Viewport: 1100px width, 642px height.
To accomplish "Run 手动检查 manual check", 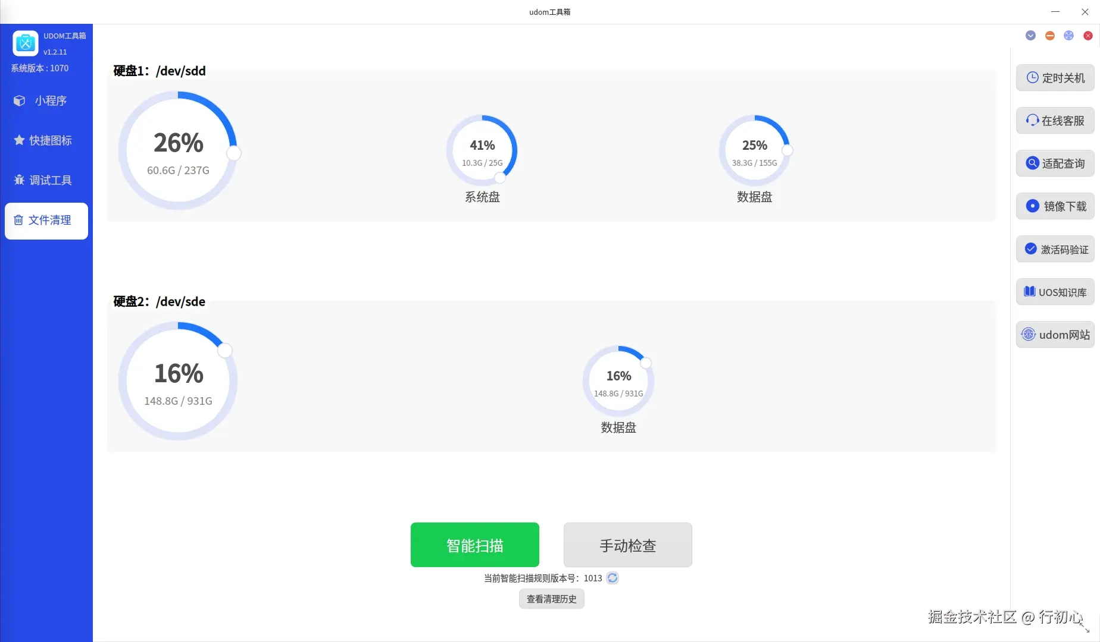I will click(627, 545).
